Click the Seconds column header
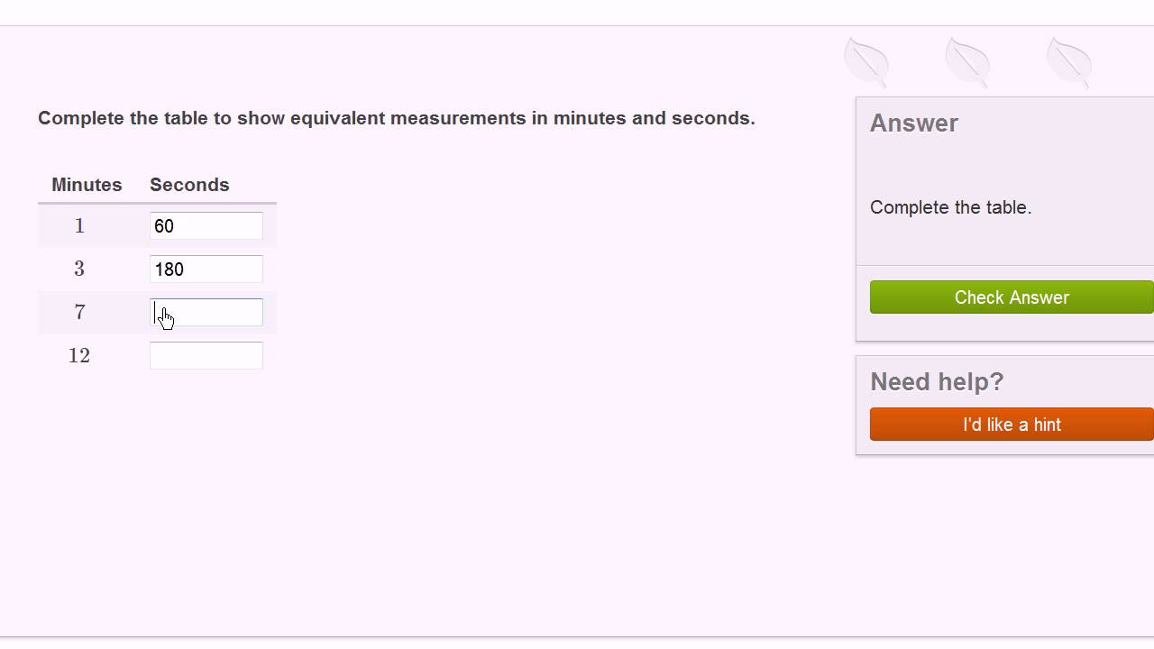This screenshot has height=649, width=1154. pos(189,185)
